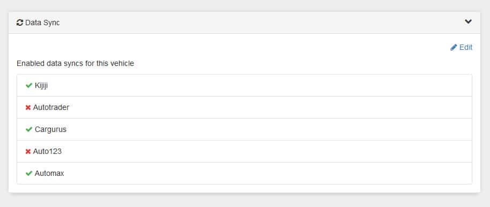
Task: Click the Cargurus label text
Action: click(x=50, y=130)
